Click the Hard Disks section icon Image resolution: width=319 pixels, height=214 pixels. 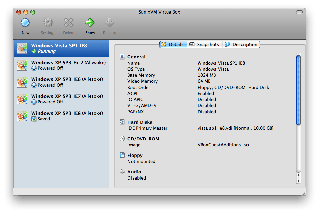pos(122,122)
